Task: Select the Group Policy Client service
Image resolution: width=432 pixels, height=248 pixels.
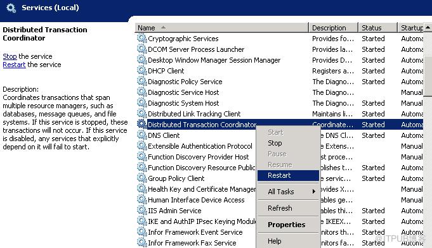Action: pyautogui.click(x=176, y=178)
